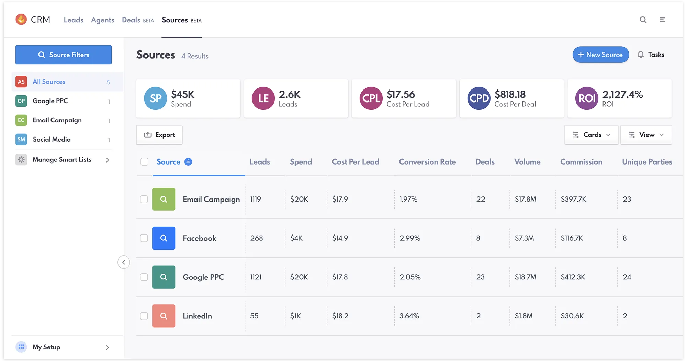This screenshot has width=687, height=361.
Task: Collapse the sidebar with the left chevron handle
Action: (x=124, y=262)
